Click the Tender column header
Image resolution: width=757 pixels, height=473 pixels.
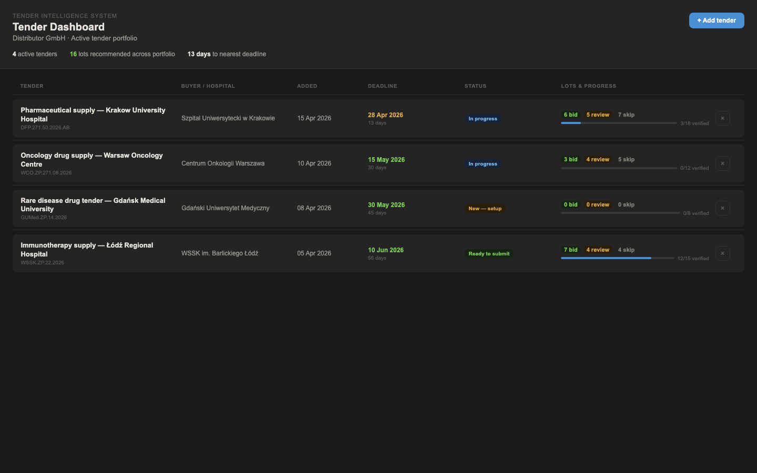pos(32,86)
